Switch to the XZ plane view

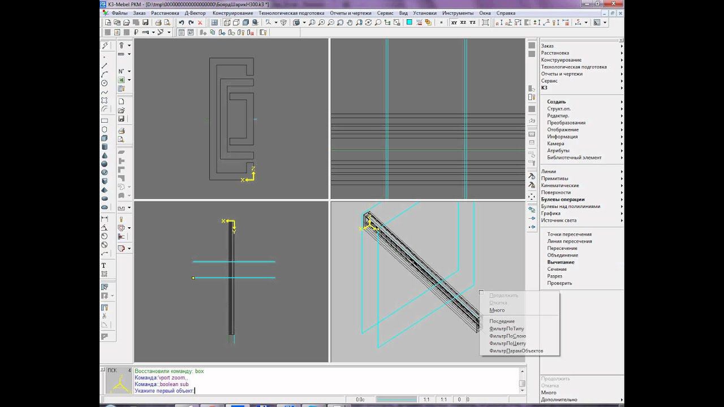[x=463, y=23]
